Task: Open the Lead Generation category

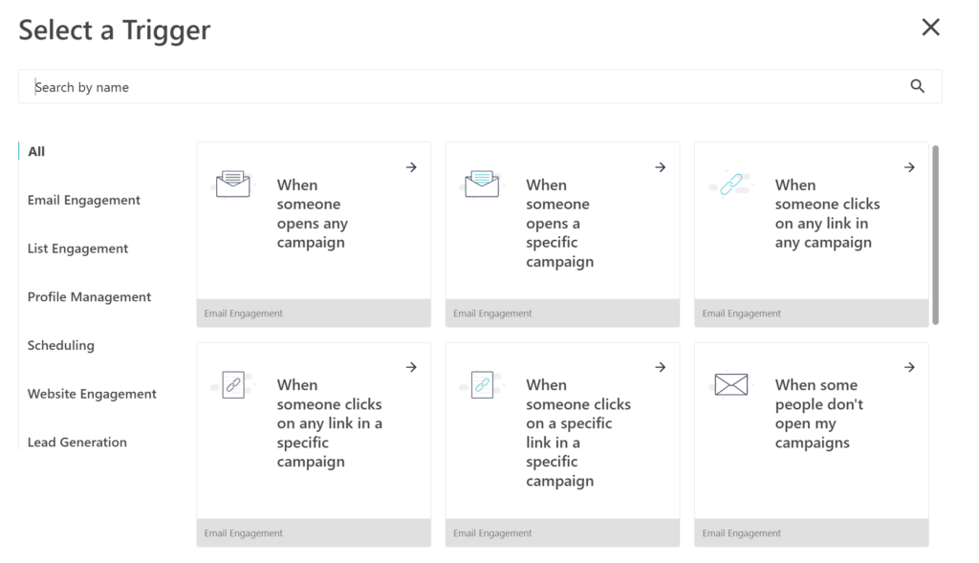Action: click(x=76, y=442)
